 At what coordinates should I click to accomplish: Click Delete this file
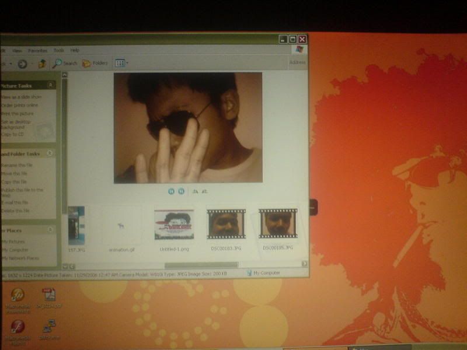click(16, 211)
